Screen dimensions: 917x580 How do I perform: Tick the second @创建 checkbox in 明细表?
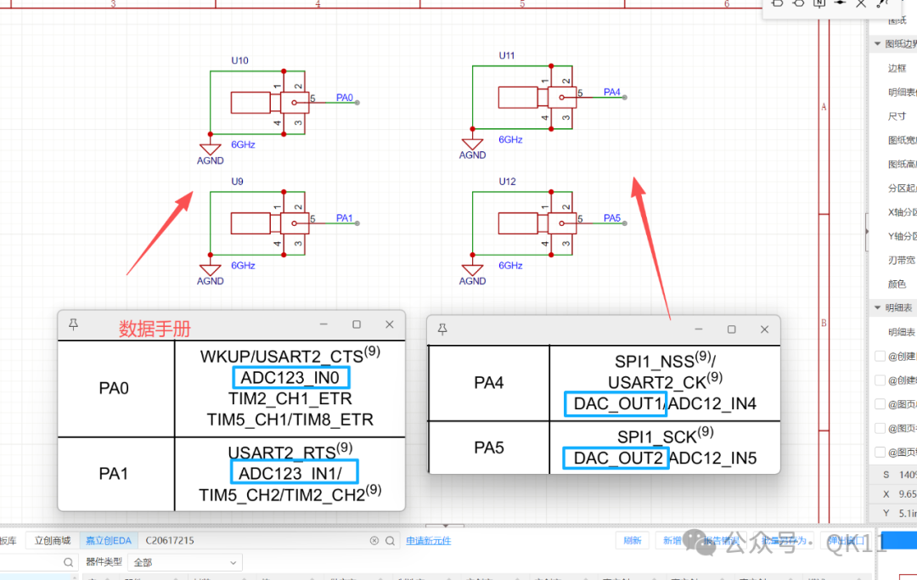pos(880,380)
